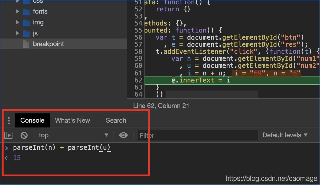The image size is (320, 185).
Task: Click 'return {}' on line 52
Action: (173, 9)
